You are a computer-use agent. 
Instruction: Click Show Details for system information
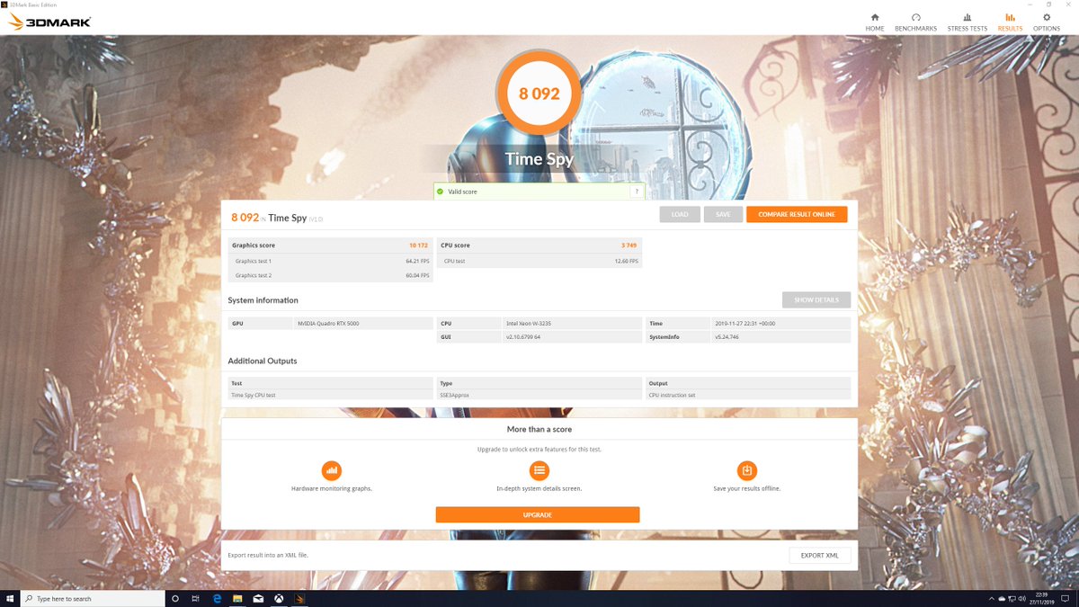[816, 299]
